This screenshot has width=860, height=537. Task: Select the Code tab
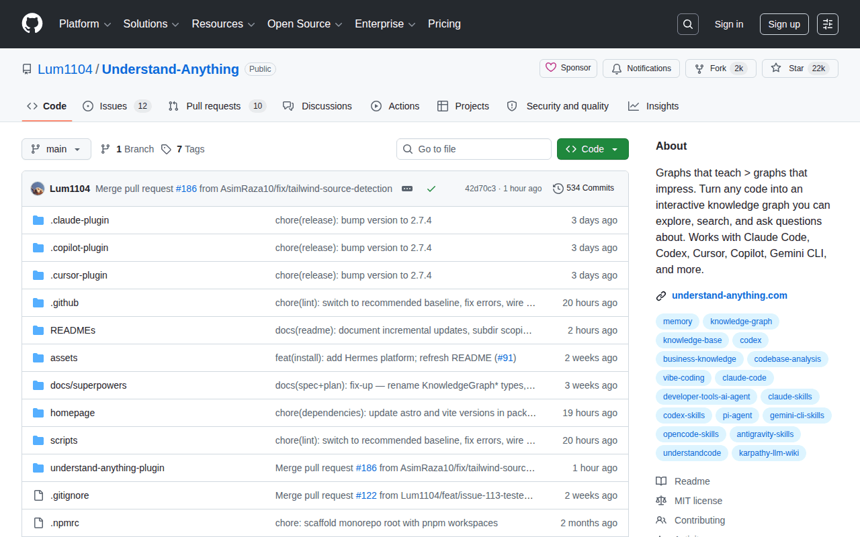47,106
